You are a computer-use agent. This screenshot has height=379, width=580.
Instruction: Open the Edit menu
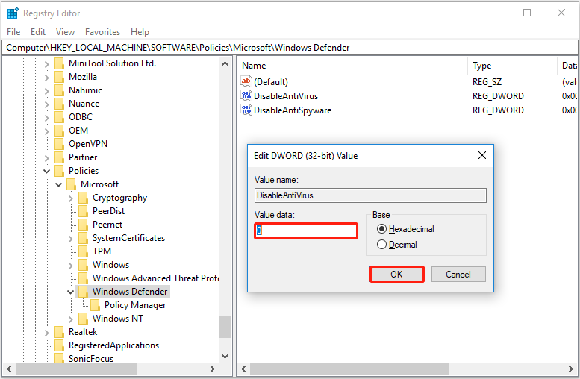[x=38, y=32]
